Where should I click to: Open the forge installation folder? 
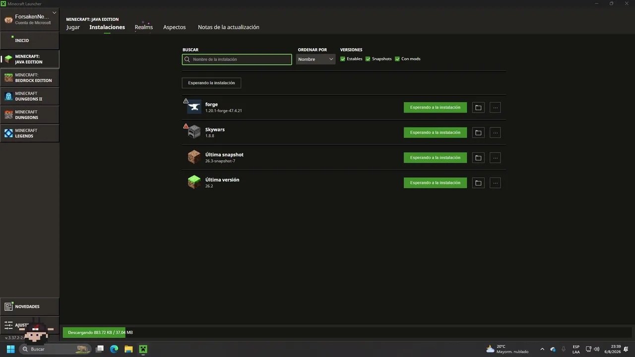pos(478,108)
